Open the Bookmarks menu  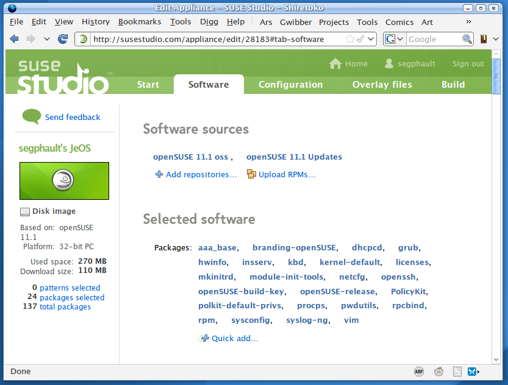coord(140,22)
